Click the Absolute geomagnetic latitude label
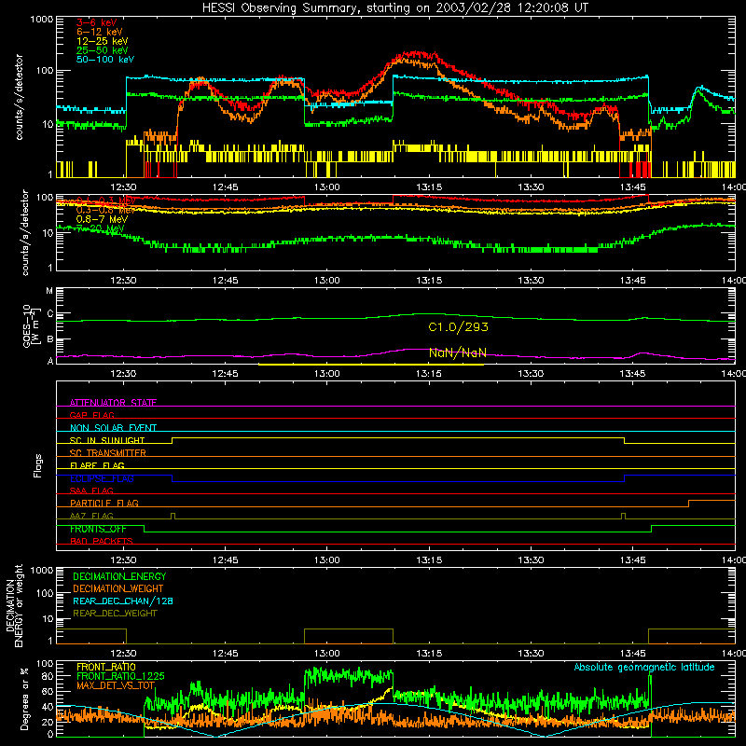746x746 pixels. coord(644,667)
